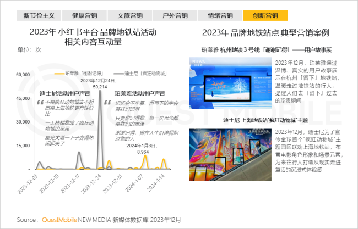Image resolution: width=358 pixels, height=229 pixels.
Task: Click the 珀莱雅「谢谢记得」 legend entry
Action: click(x=79, y=74)
